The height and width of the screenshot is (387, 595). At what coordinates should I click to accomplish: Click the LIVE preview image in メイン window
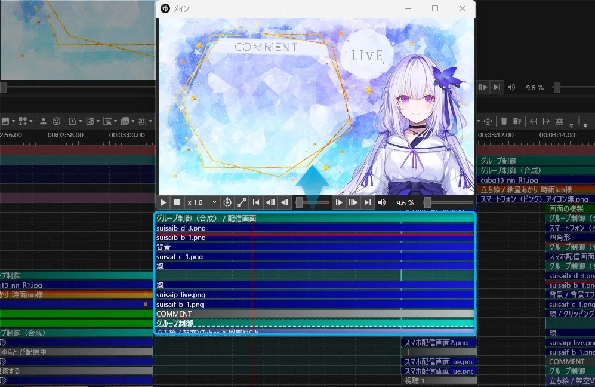[x=316, y=107]
